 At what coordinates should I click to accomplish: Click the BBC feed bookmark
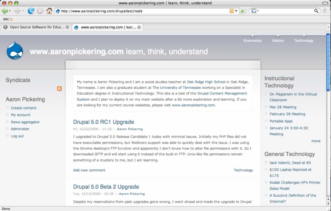pyautogui.click(x=8, y=19)
